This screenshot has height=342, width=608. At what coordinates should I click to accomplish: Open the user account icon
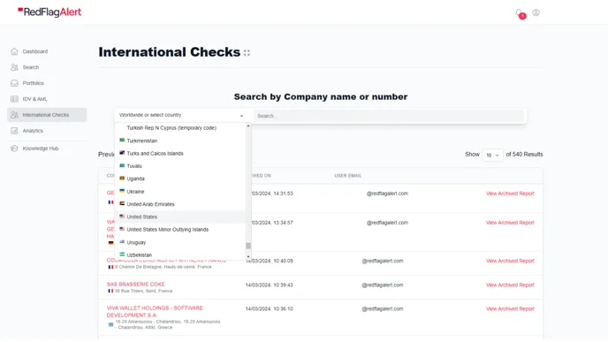tap(536, 12)
